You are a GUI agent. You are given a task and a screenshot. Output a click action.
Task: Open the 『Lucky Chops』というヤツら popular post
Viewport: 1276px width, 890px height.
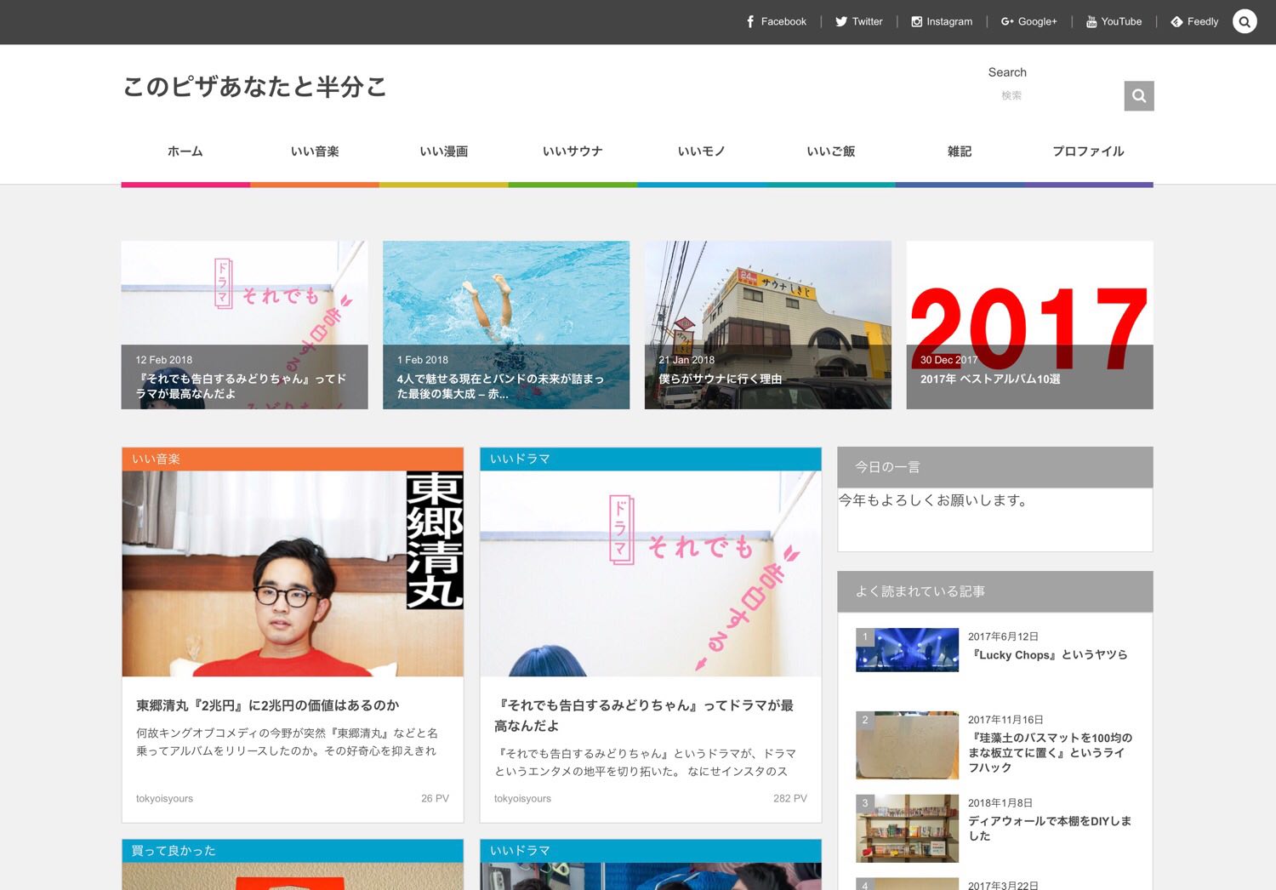[1050, 655]
